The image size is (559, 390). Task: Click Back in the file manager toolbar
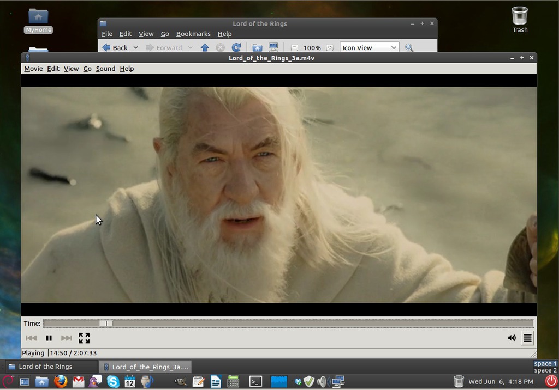tap(115, 48)
